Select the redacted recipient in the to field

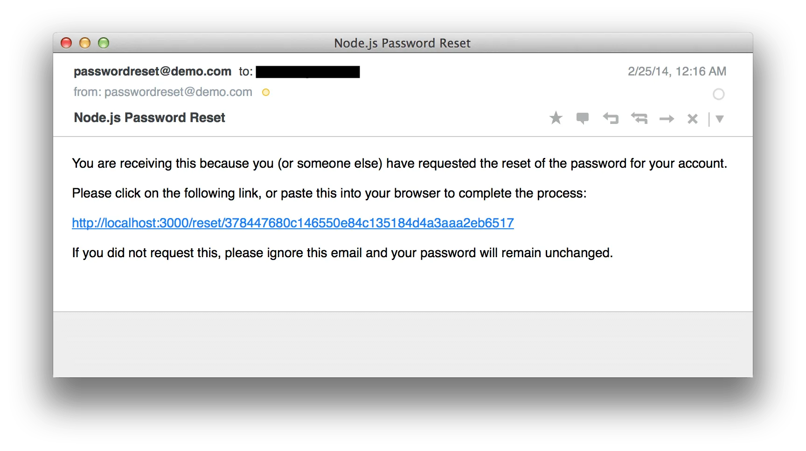[307, 72]
